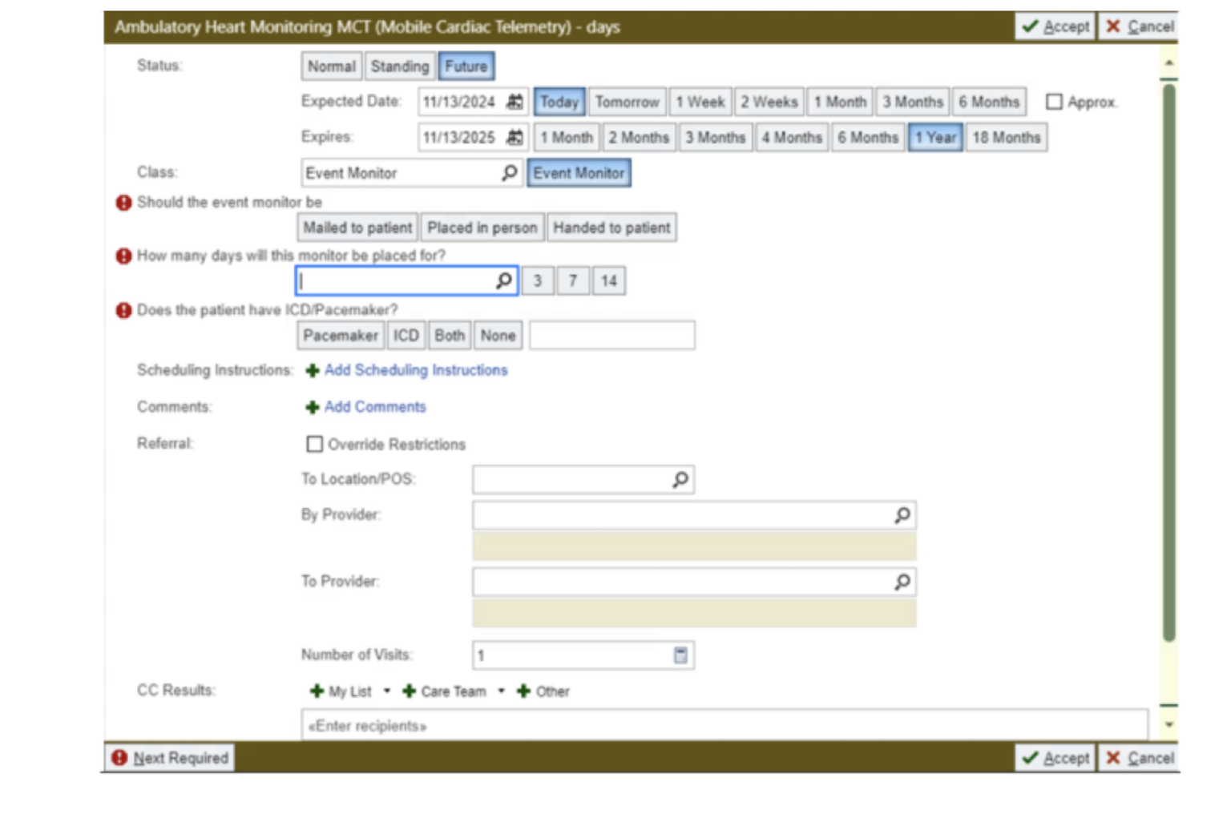Click the monitor days search magnifier
The height and width of the screenshot is (814, 1231).
tap(503, 280)
